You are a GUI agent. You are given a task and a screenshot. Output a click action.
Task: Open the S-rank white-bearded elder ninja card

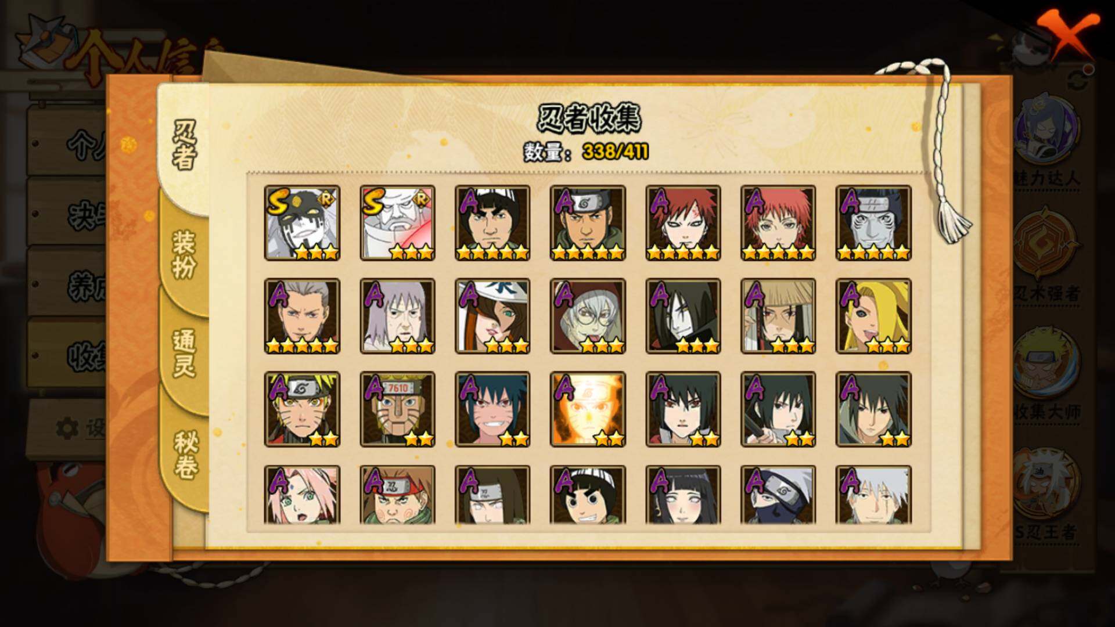(x=397, y=223)
